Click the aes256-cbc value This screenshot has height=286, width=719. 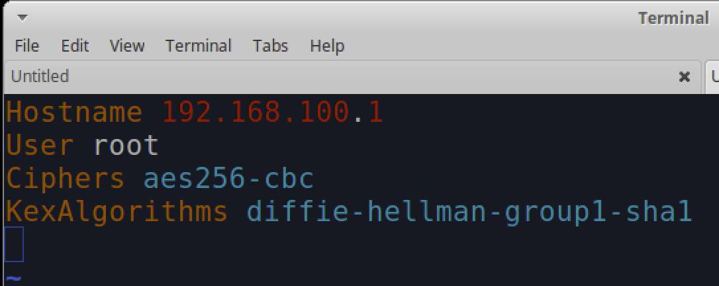(228, 178)
